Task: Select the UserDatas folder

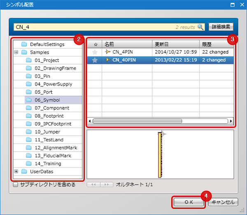Action: [x=37, y=171]
